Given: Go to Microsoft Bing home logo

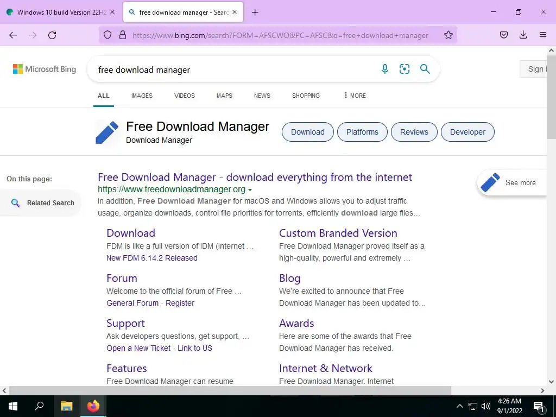Looking at the screenshot, I should point(45,69).
